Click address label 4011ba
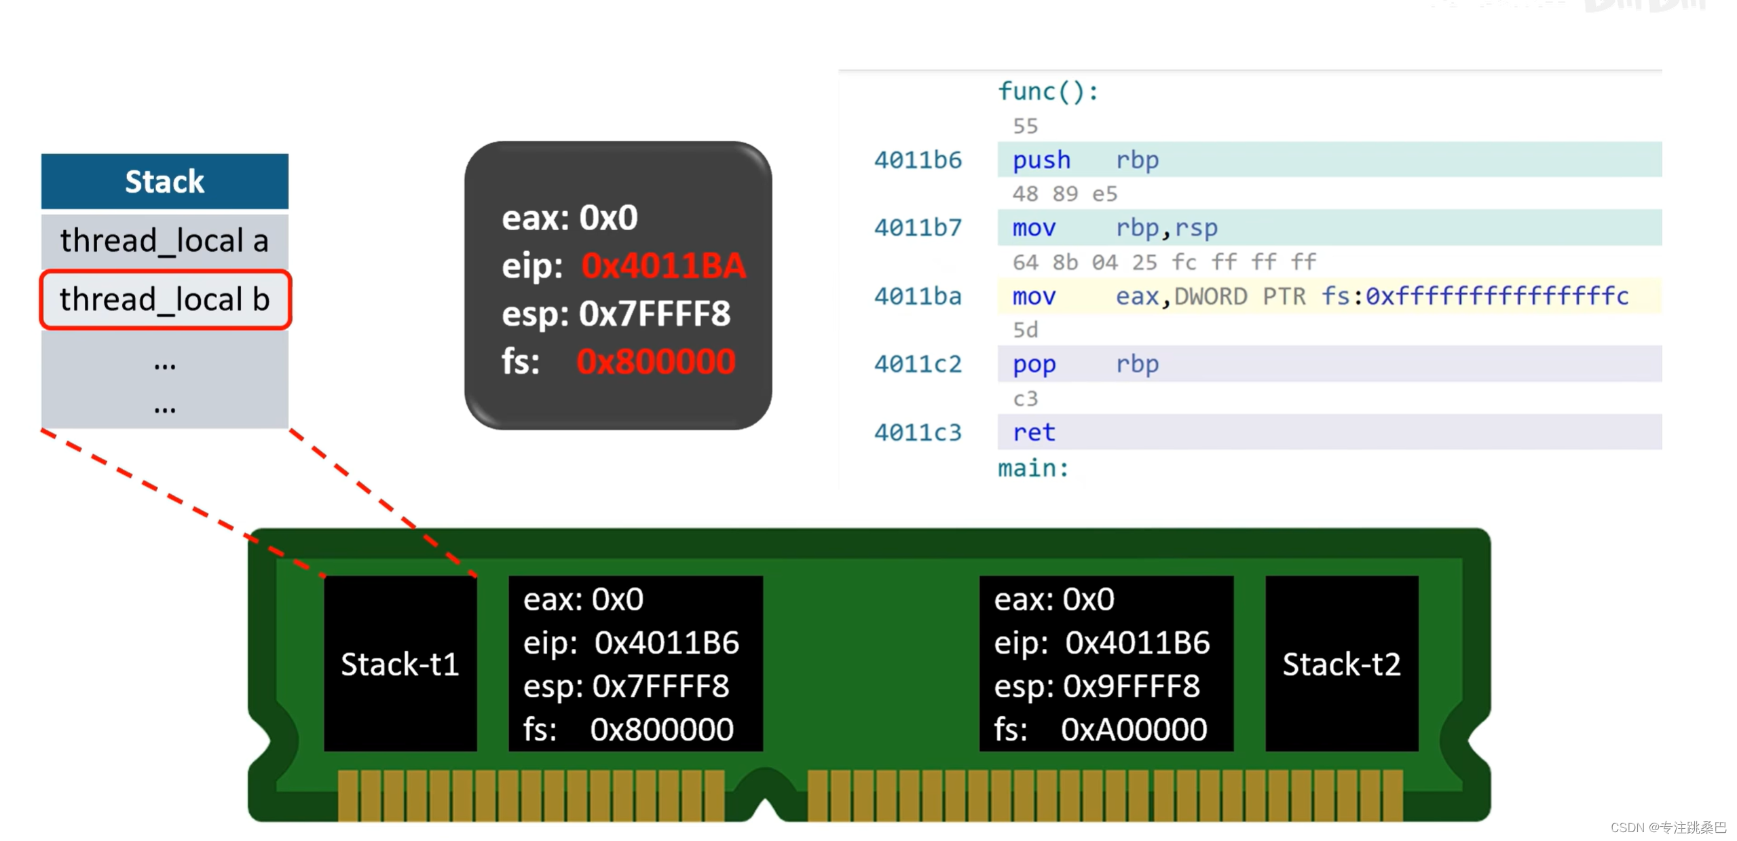Screen dimensions: 1737x841 click(x=917, y=297)
